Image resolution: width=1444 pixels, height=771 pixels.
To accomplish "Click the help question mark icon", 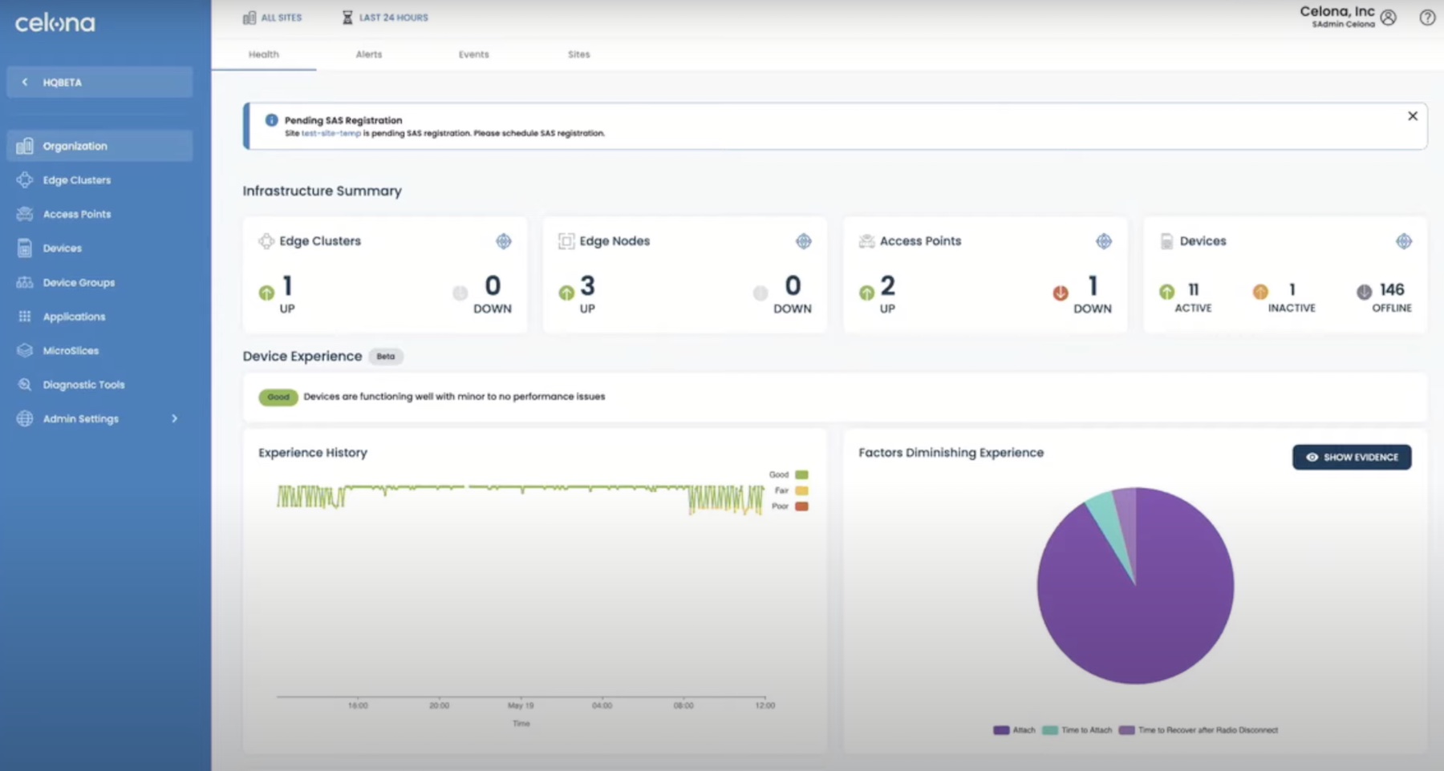I will point(1427,18).
